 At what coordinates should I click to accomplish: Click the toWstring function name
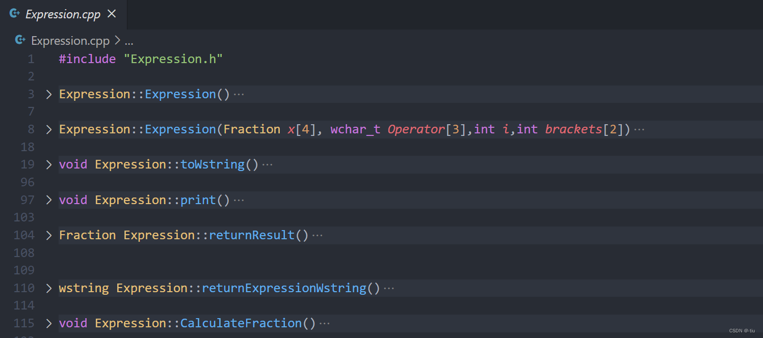click(x=213, y=164)
